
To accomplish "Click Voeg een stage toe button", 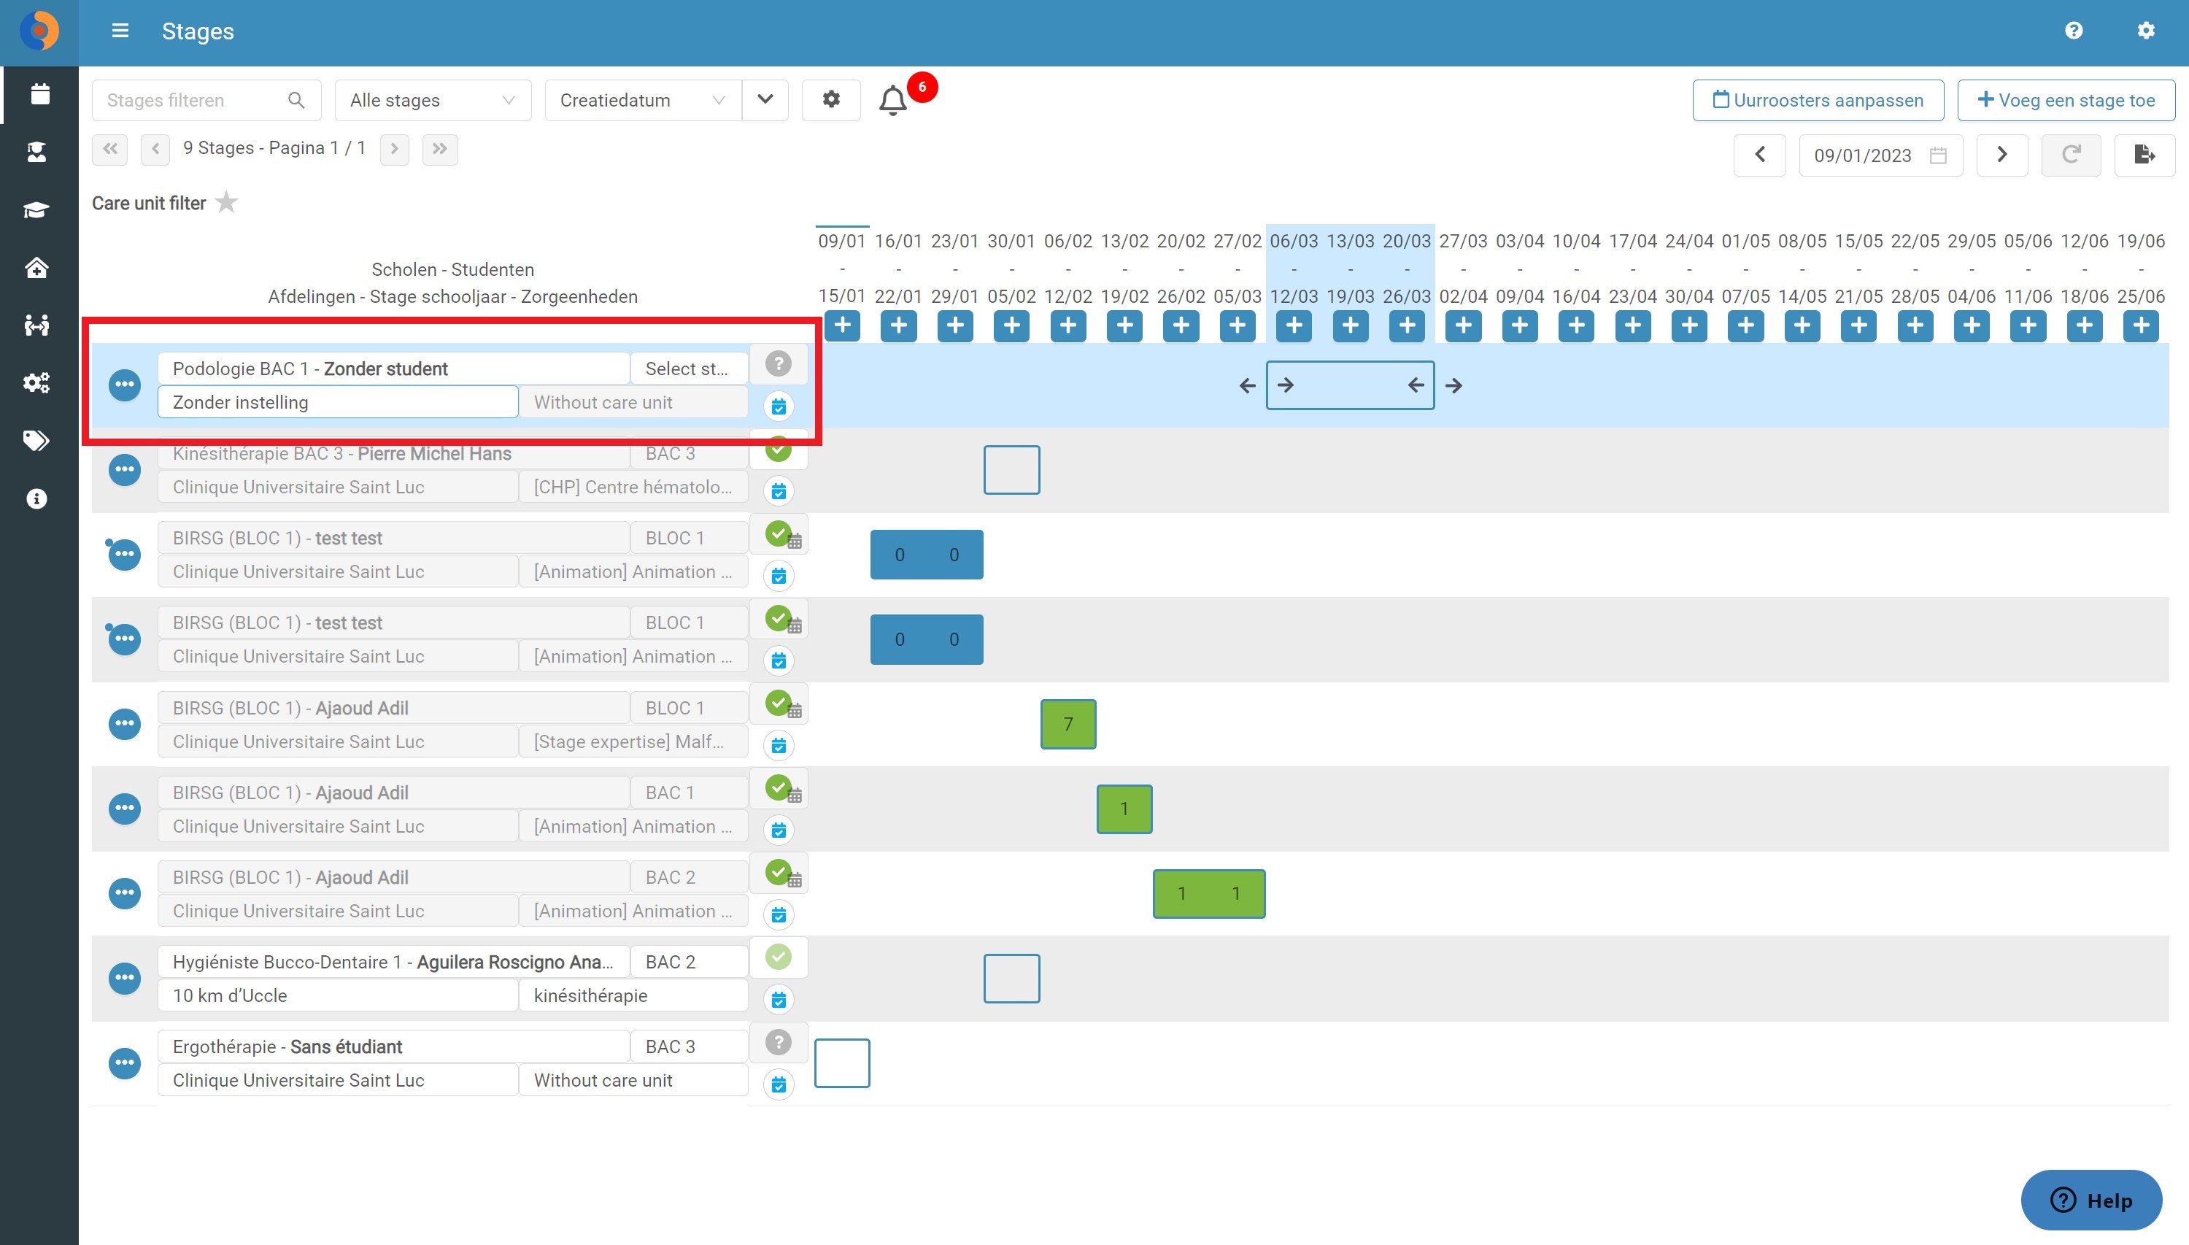I will (x=2066, y=100).
